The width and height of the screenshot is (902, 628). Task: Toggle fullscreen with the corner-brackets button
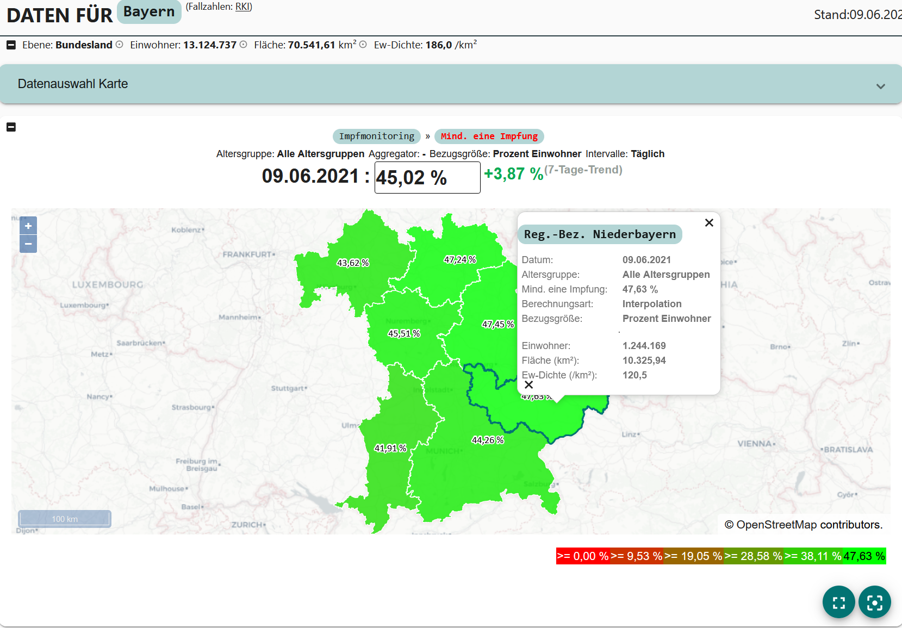tap(839, 602)
